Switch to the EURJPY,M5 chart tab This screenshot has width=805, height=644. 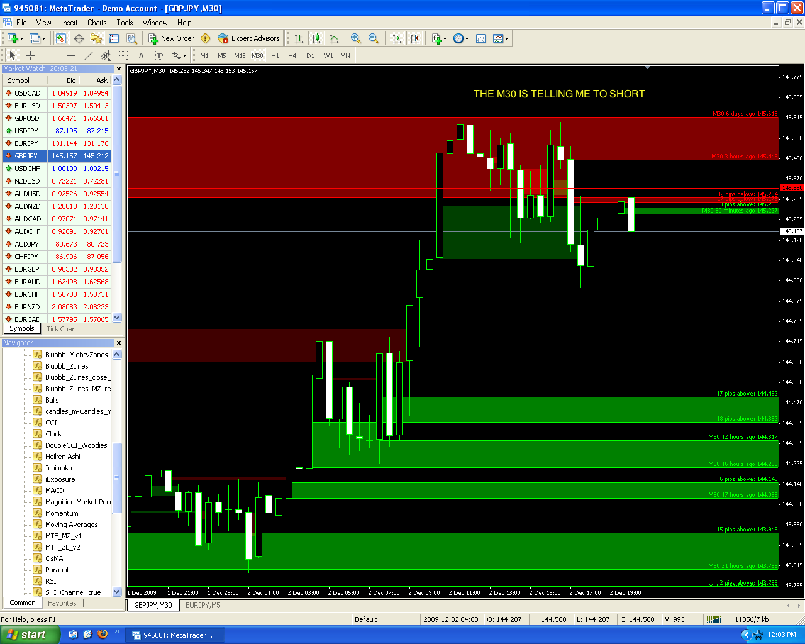pyautogui.click(x=203, y=605)
